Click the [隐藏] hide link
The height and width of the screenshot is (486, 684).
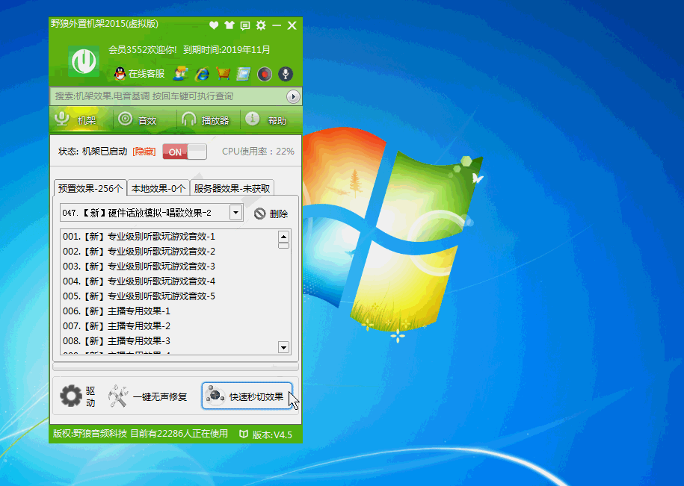[x=144, y=152]
